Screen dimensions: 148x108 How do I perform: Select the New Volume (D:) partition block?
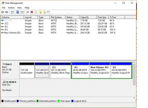(x=100, y=70)
